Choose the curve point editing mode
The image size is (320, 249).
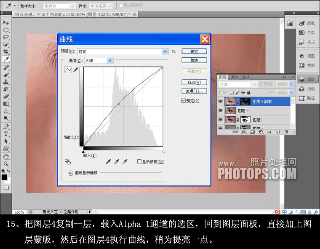(x=68, y=70)
